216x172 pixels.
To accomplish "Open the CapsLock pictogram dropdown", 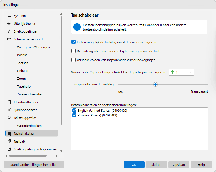I will click(181, 72).
